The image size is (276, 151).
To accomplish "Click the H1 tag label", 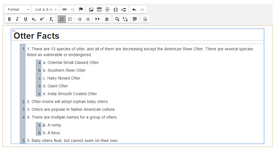I will click(14, 31).
